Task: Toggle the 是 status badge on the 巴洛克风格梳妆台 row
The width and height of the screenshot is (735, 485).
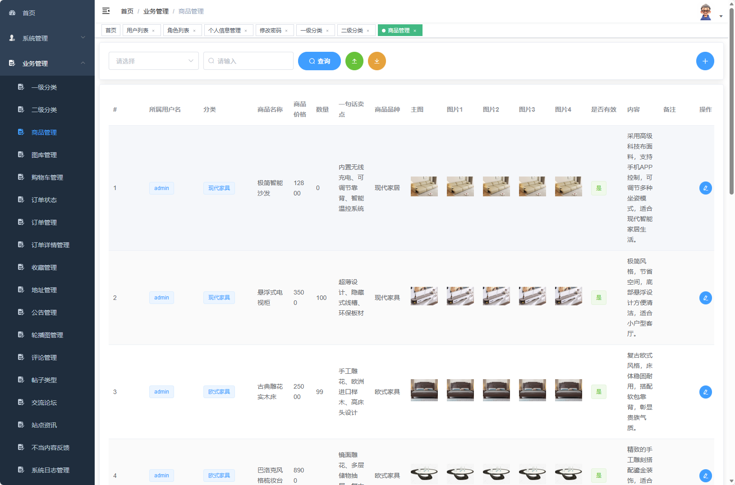Action: 599,475
